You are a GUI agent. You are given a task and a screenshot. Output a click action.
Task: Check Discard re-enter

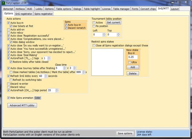(x=9, y=84)
